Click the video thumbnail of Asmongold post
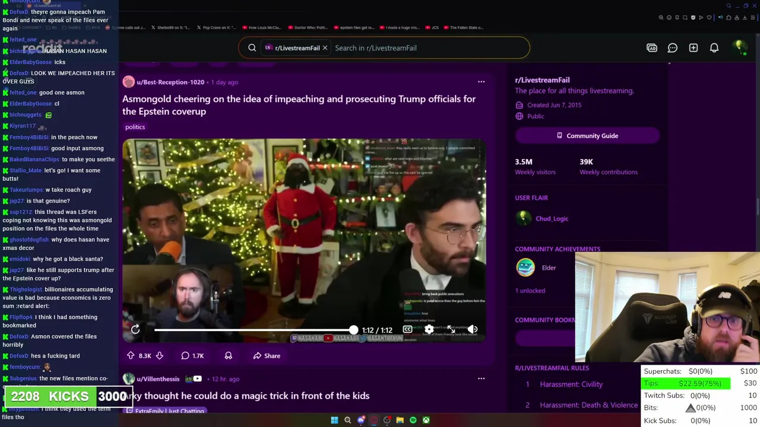This screenshot has width=760, height=427. pyautogui.click(x=304, y=241)
